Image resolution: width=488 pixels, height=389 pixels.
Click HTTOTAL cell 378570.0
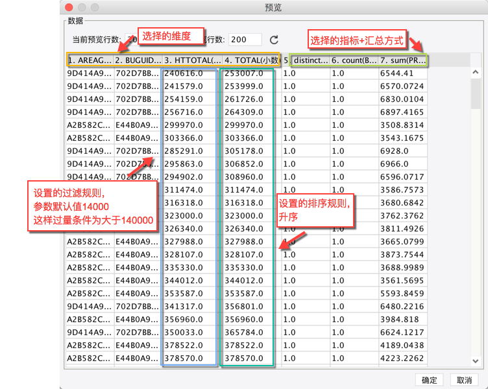click(x=184, y=359)
